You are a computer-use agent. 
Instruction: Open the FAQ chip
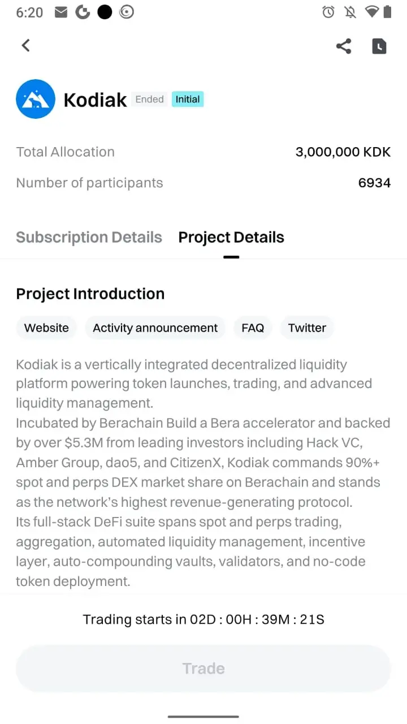click(x=253, y=328)
